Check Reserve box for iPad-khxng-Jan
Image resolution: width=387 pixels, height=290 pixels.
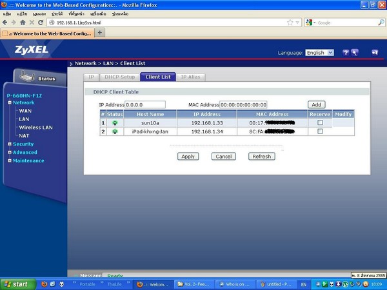[320, 131]
